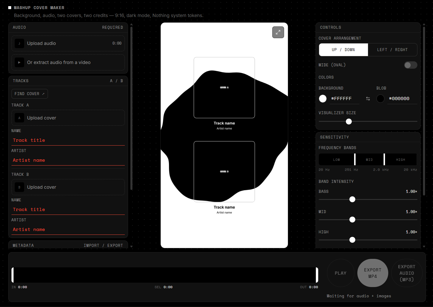Click the Export Audio (MP3) button
Screen dimensions: 433x307
click(x=407, y=273)
